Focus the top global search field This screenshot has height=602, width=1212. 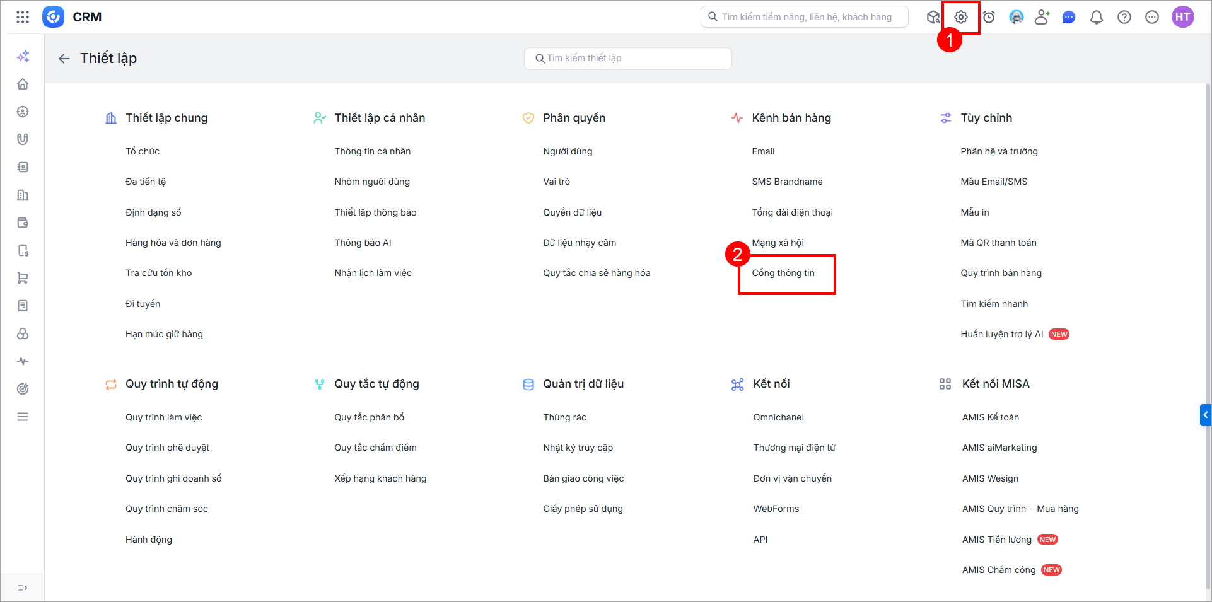pos(804,17)
